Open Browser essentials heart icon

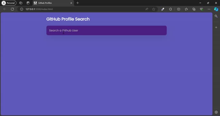[x=201, y=9]
